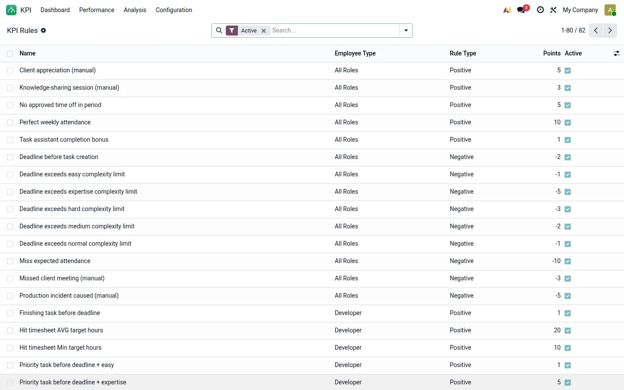The image size is (624, 390).
Task: Click the 1-80 / 82 pager counter
Action: click(x=573, y=30)
